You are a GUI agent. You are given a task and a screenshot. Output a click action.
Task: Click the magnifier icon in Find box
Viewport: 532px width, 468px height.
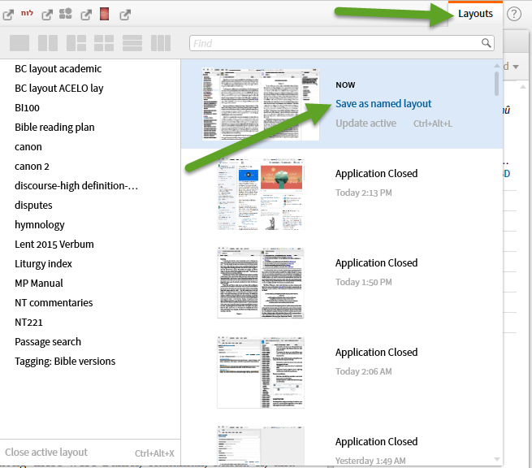coord(487,43)
